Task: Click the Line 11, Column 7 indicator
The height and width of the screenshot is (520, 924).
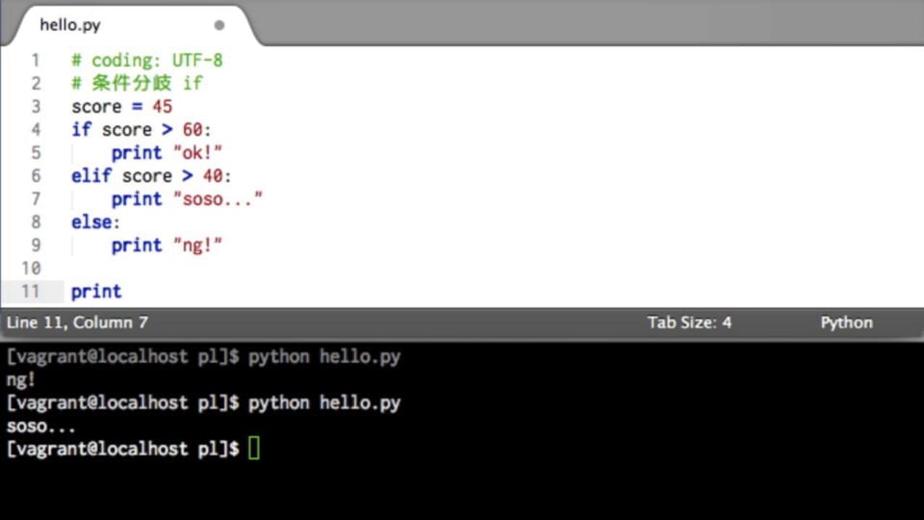Action: (x=77, y=323)
